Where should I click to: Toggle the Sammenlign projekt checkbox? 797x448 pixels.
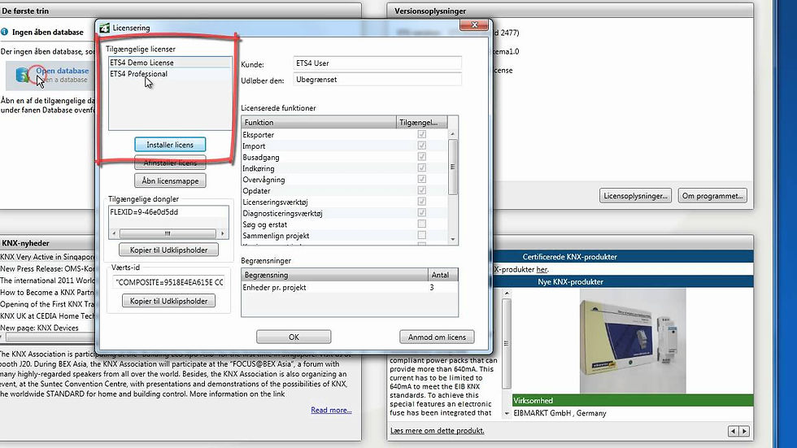[421, 235]
